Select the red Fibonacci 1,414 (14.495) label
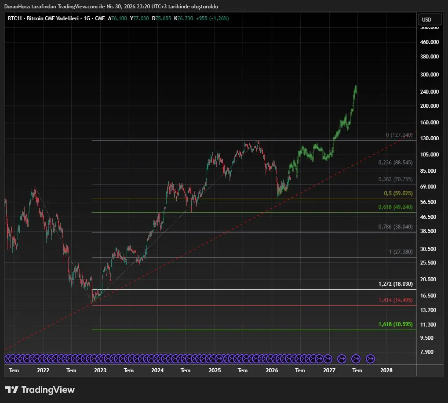The image size is (448, 403). tap(395, 300)
